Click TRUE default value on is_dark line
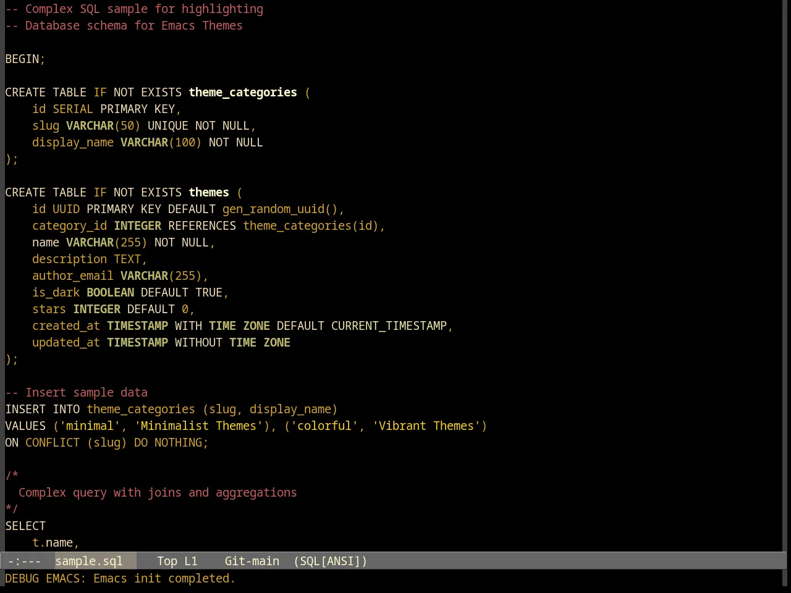Screen dimensions: 791x593 (209, 292)
